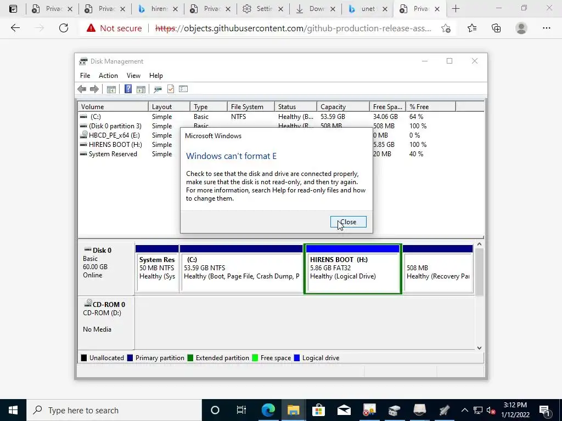Open a new browser tab with plus

pyautogui.click(x=456, y=9)
